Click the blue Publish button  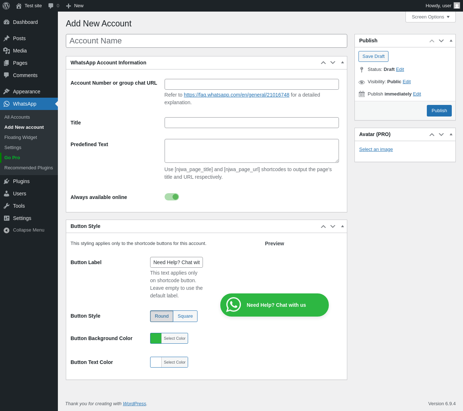pyautogui.click(x=439, y=111)
